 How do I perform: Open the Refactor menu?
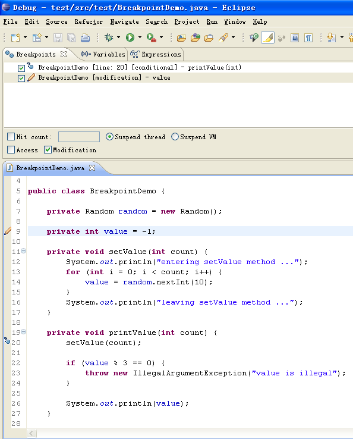click(x=89, y=22)
